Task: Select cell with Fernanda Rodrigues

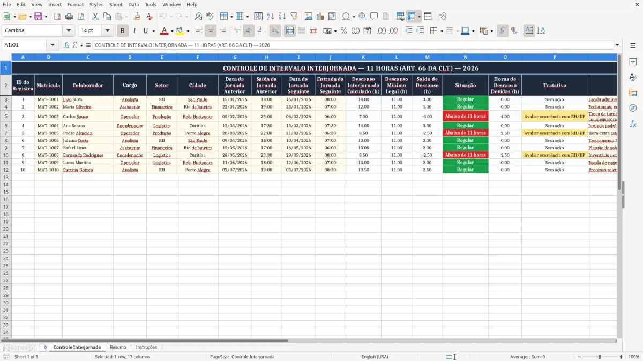Action: pyautogui.click(x=88, y=155)
